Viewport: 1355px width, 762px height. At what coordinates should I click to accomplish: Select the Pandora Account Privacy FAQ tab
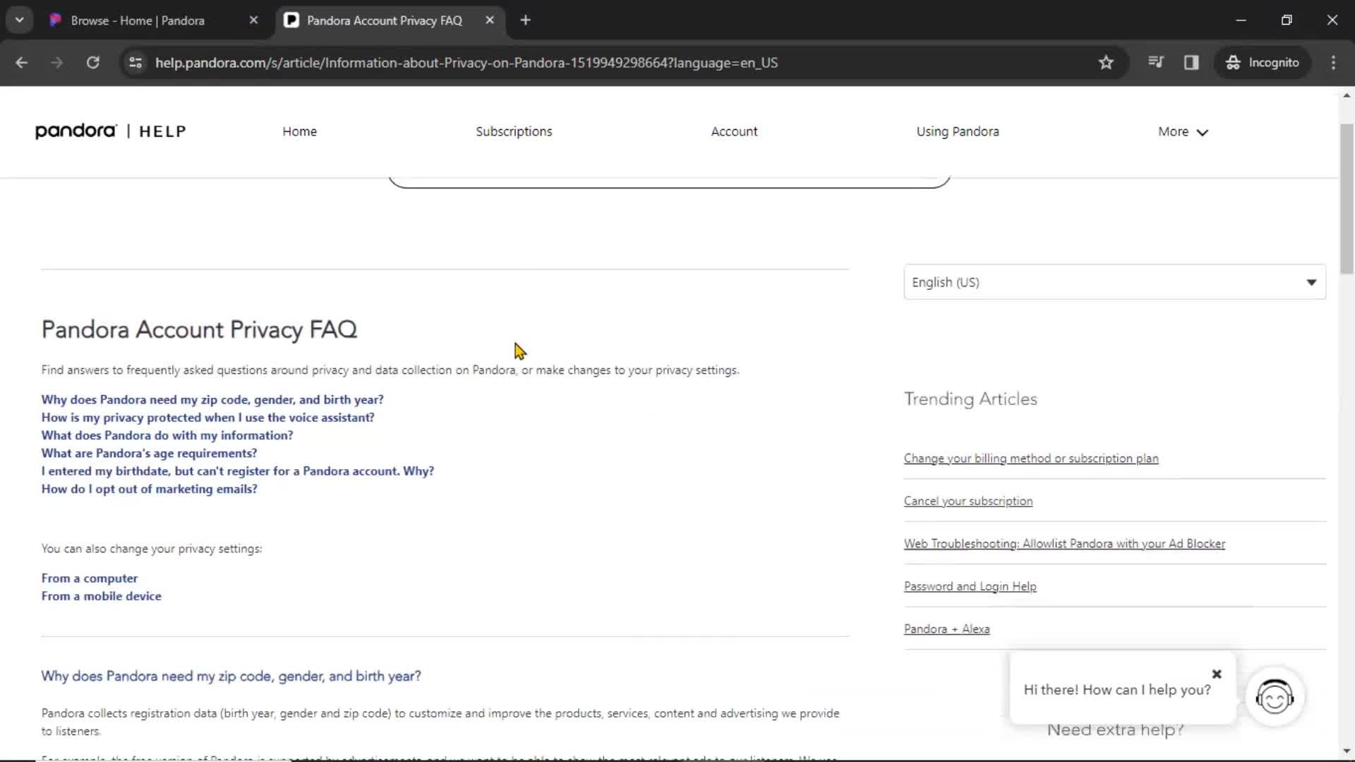[385, 20]
